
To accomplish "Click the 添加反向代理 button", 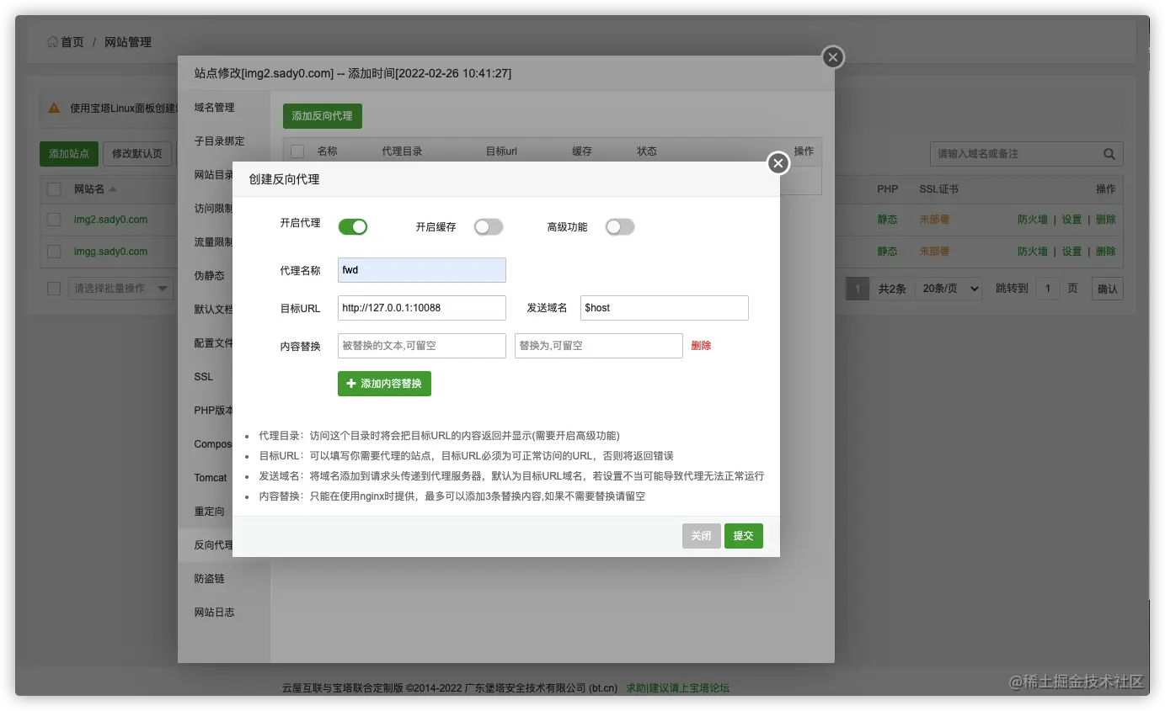I will [x=322, y=116].
